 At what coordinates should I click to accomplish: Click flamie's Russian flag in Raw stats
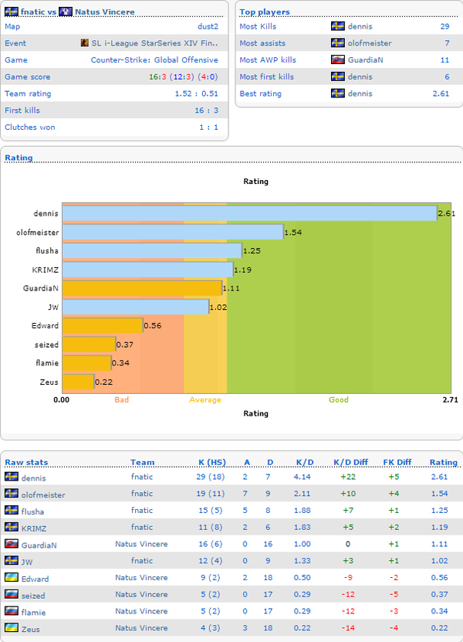click(x=12, y=610)
